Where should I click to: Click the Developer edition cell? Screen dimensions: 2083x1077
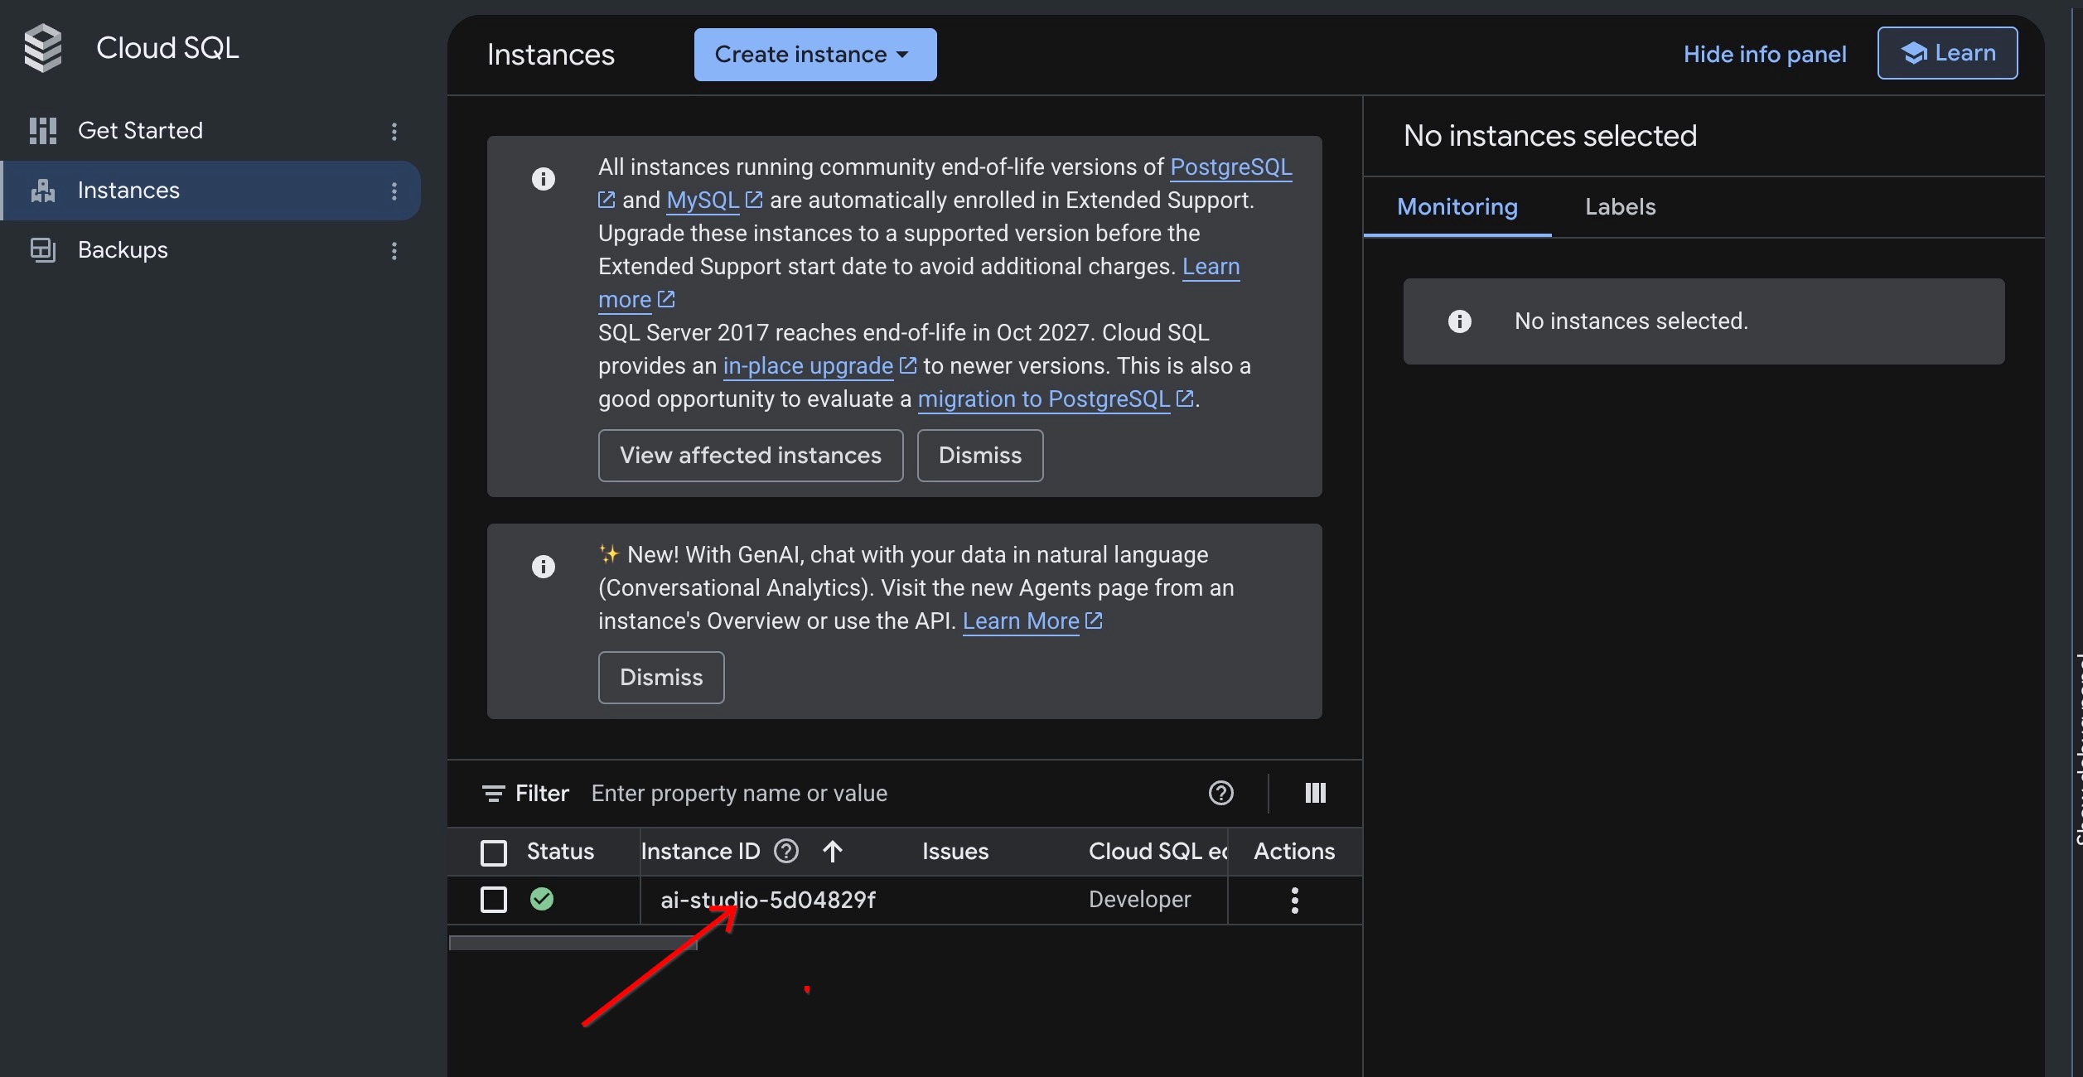point(1139,900)
